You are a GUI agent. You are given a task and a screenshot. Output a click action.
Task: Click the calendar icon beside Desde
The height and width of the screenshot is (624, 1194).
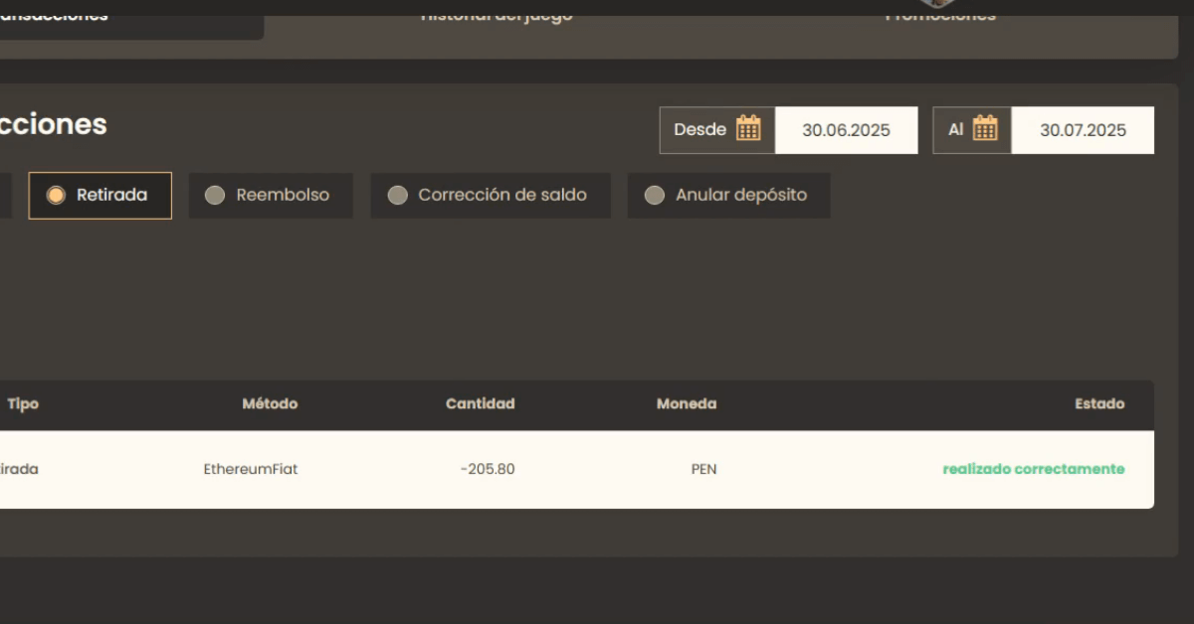pos(748,129)
